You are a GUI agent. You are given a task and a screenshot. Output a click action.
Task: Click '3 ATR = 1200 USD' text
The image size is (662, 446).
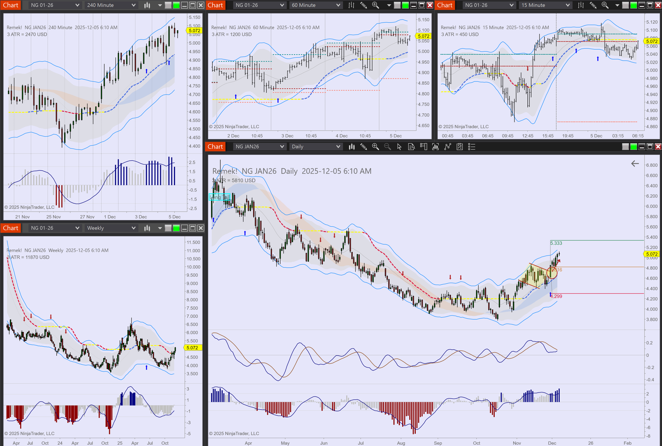pos(231,34)
